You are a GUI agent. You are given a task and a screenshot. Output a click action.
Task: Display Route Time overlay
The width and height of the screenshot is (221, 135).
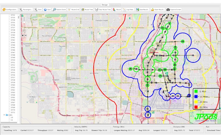[x=87, y=9]
